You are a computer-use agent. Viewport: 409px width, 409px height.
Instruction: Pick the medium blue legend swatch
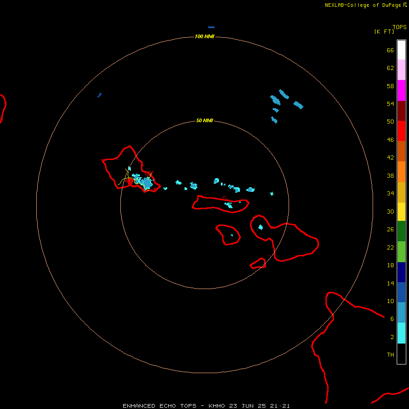[401, 292]
